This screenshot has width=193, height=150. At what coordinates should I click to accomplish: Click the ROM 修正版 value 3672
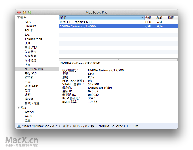tap(92, 98)
